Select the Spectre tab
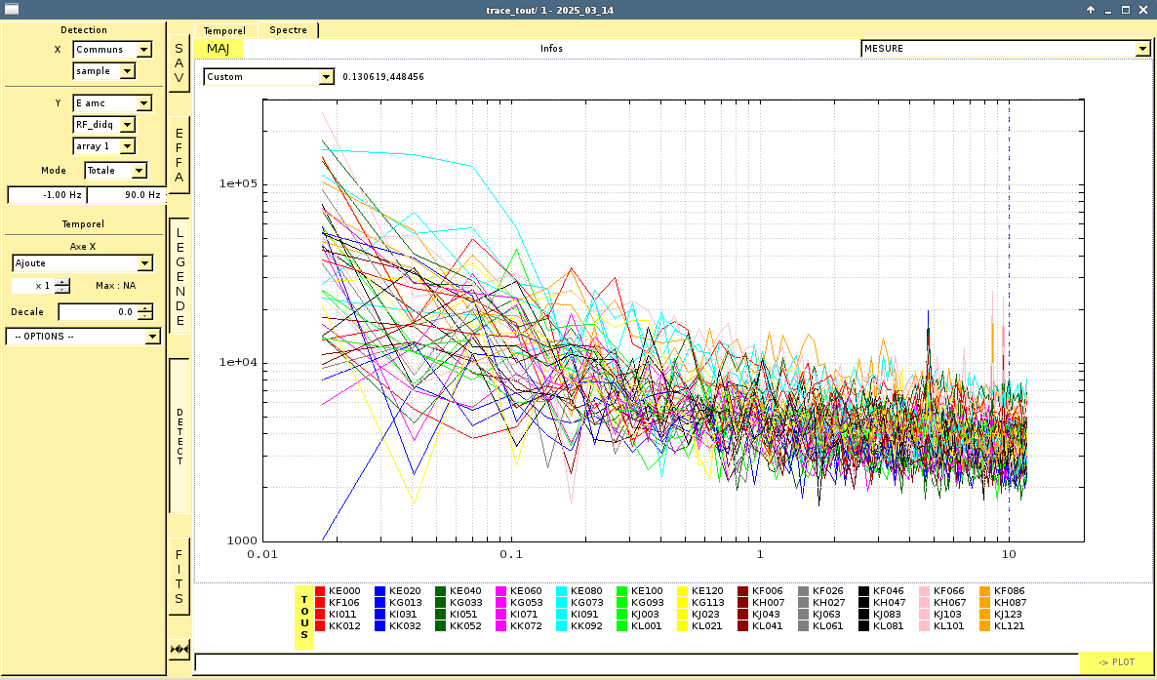Viewport: 1157px width, 680px height. coord(289,30)
